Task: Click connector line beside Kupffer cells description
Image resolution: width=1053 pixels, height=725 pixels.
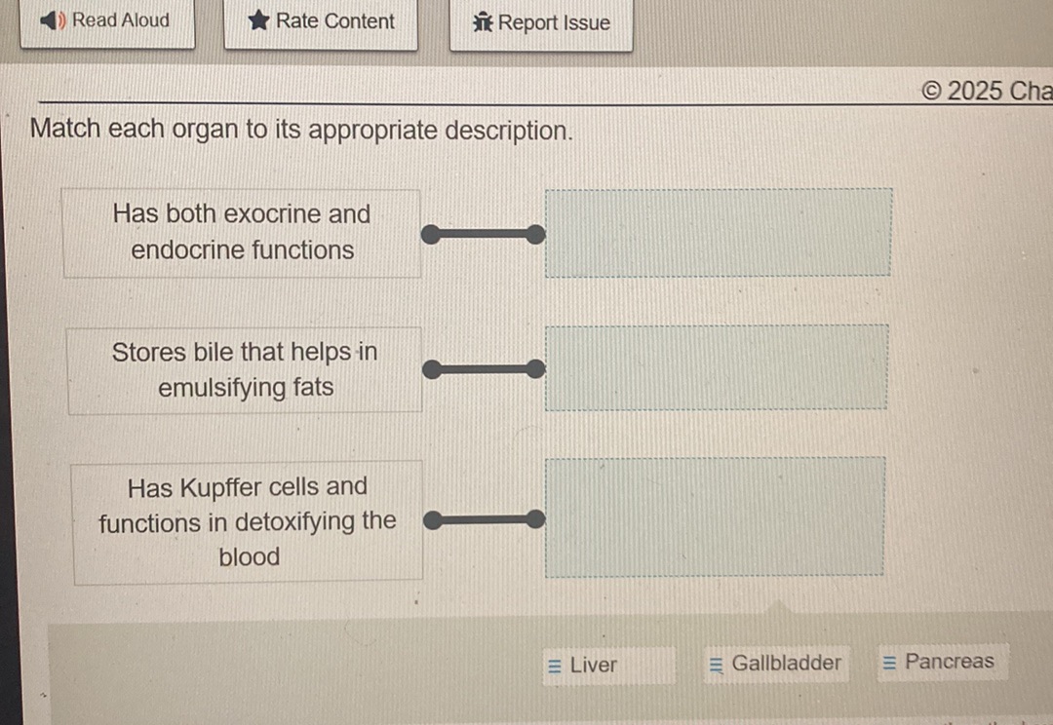Action: [485, 519]
